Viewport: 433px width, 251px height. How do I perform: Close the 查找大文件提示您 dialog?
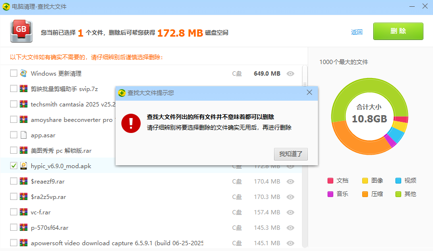pyautogui.click(x=309, y=92)
